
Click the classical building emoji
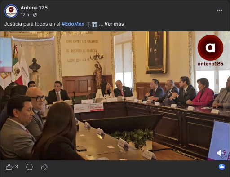pyautogui.click(x=95, y=24)
